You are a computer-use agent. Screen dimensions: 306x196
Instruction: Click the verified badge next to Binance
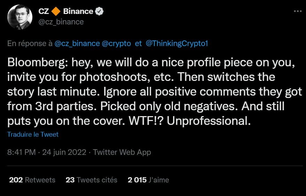100,12
